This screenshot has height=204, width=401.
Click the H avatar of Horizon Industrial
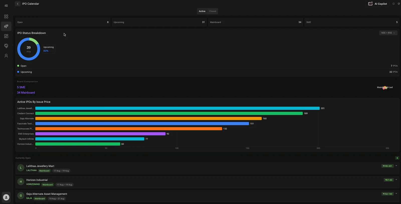[21, 182]
